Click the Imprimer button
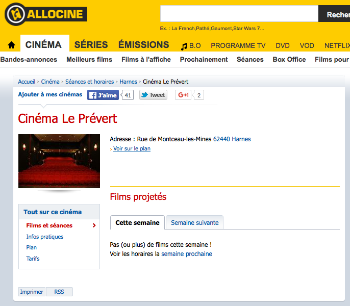 point(32,292)
